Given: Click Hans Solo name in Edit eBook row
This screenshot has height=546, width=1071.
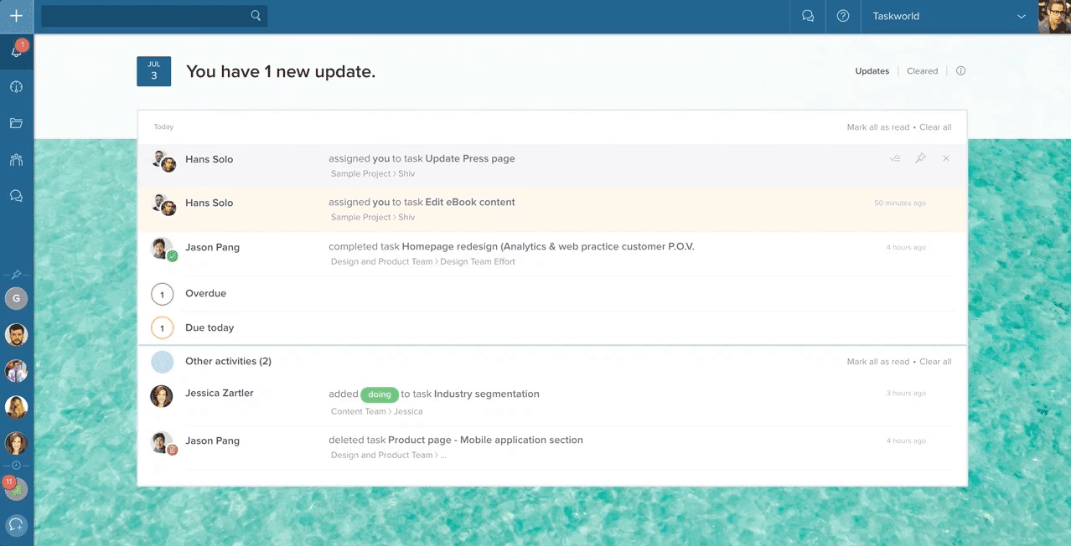Looking at the screenshot, I should tap(209, 203).
